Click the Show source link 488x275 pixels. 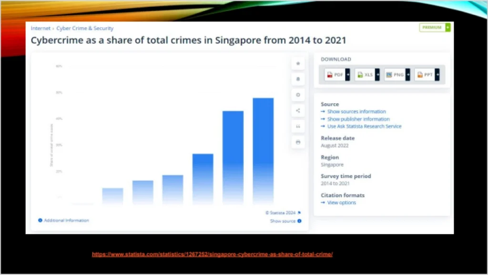(x=283, y=221)
